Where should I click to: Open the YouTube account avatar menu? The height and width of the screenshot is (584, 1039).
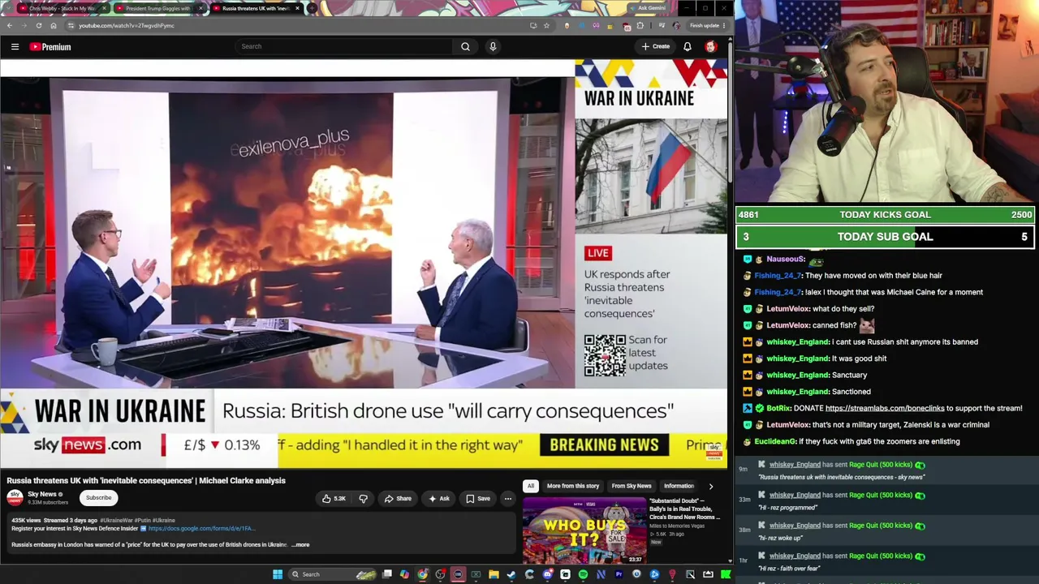pyautogui.click(x=711, y=47)
